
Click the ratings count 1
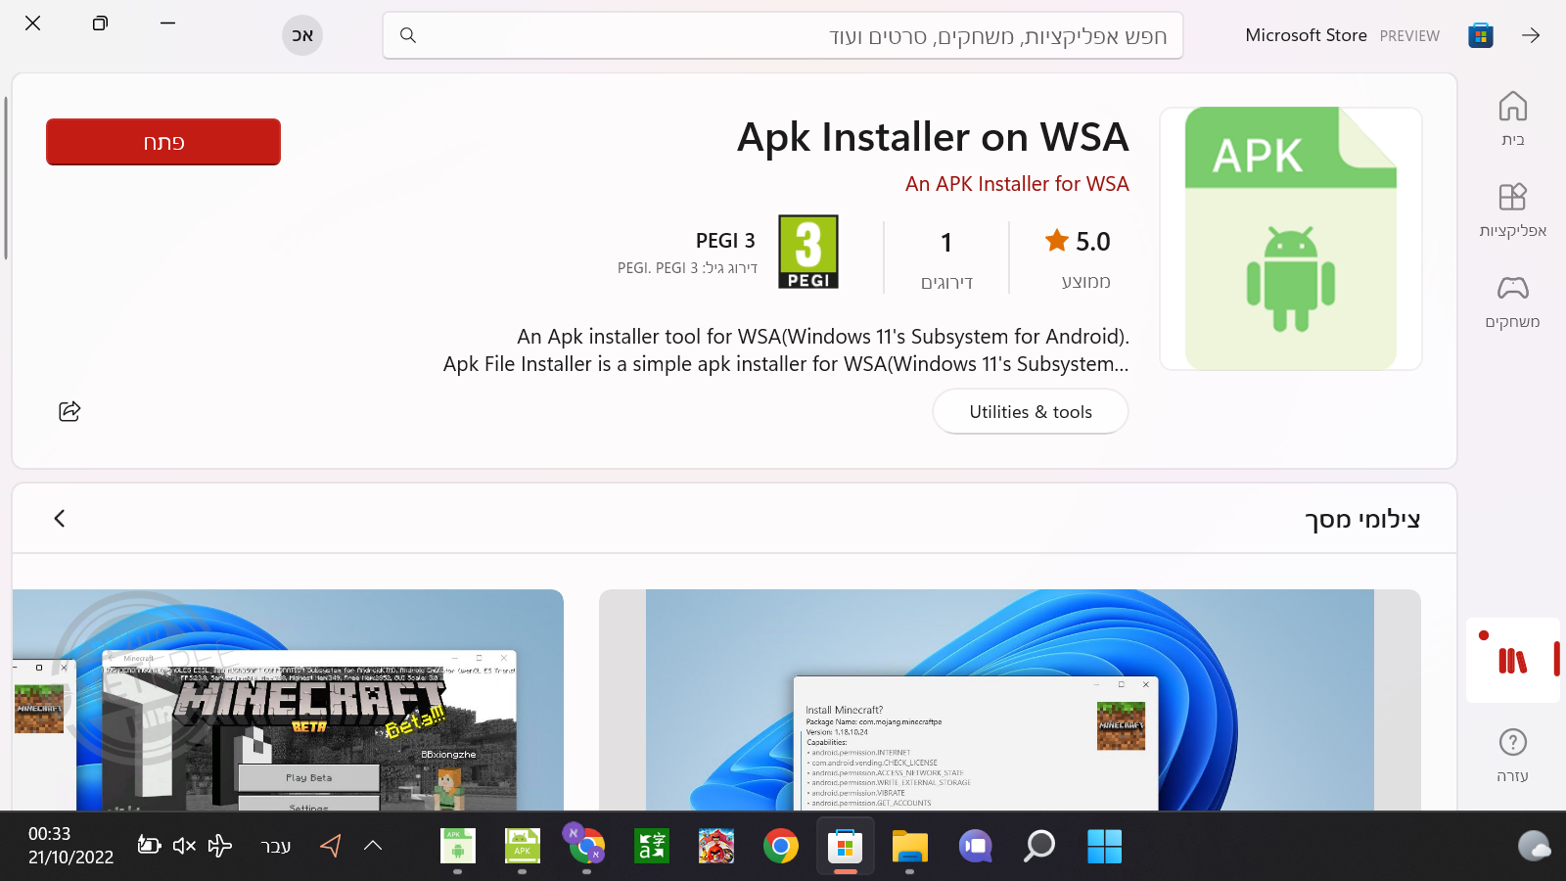pyautogui.click(x=946, y=243)
